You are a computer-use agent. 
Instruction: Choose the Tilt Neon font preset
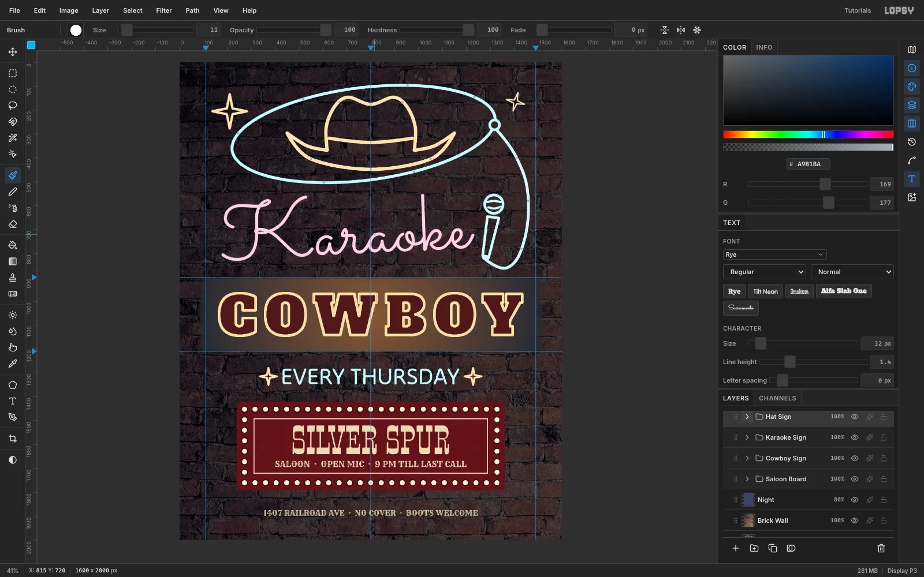point(765,291)
